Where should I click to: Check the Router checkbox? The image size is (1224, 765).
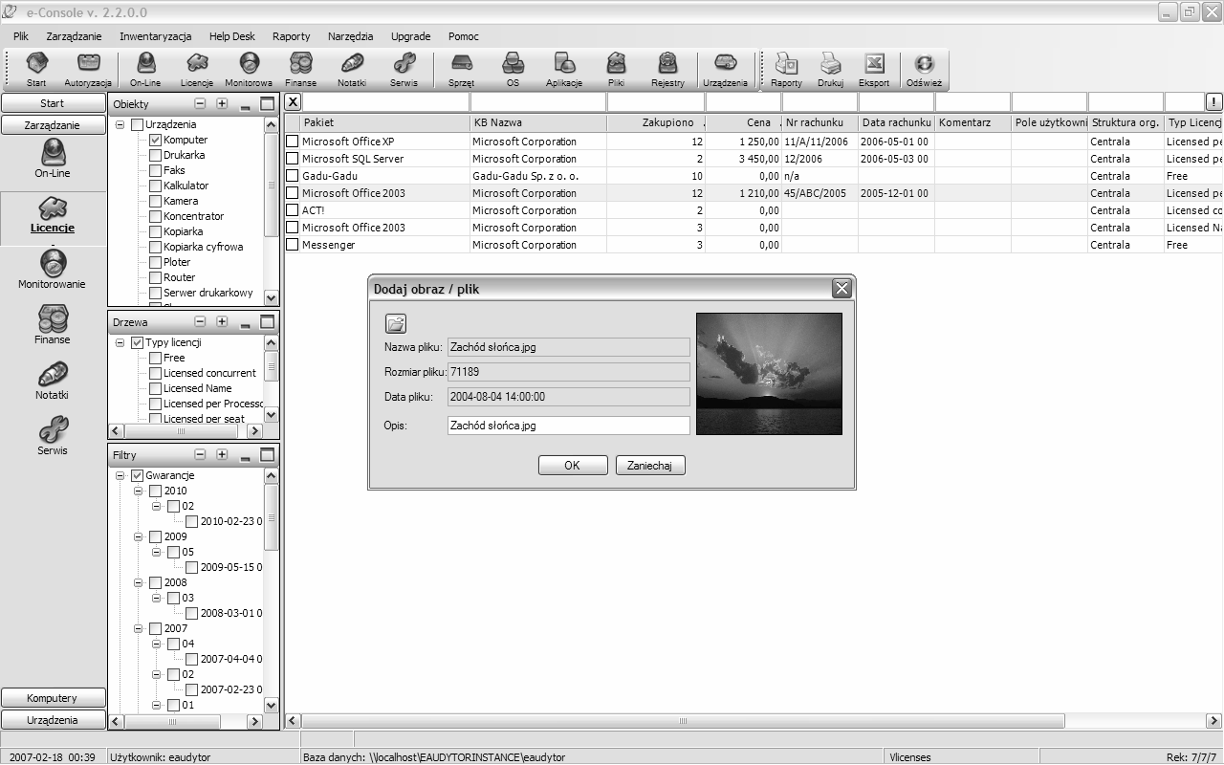point(155,277)
